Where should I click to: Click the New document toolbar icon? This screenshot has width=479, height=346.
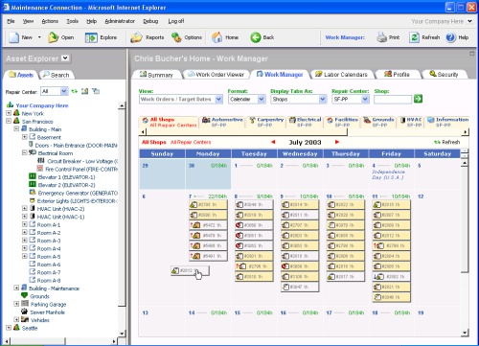[13, 37]
